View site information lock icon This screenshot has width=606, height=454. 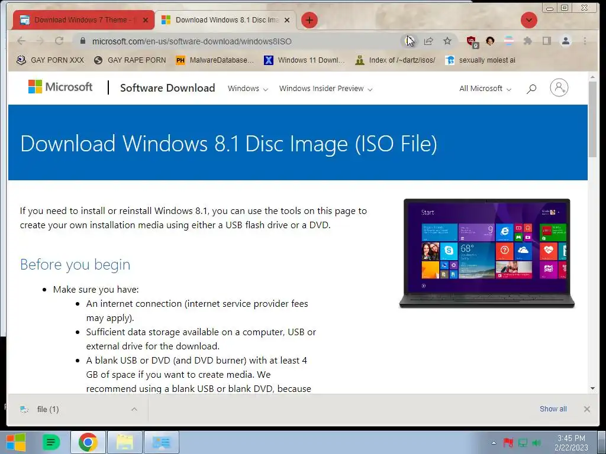click(x=82, y=41)
